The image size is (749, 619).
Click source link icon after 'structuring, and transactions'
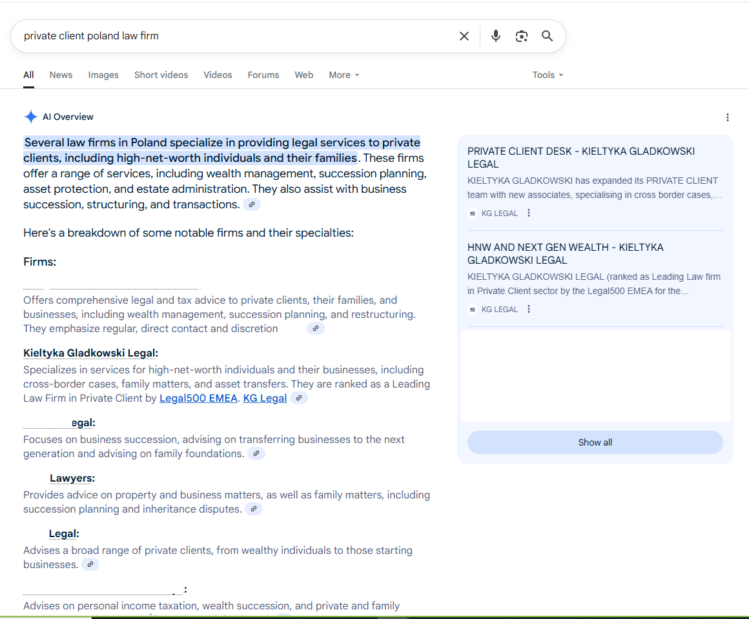252,205
